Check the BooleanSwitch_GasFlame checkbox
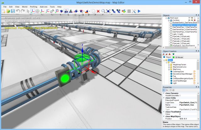Viewport: 201px width, 130px height. coord(171,23)
